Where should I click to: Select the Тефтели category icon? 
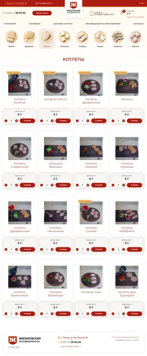[135, 37]
